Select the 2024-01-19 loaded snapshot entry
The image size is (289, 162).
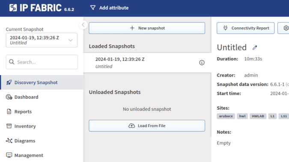tap(147, 63)
